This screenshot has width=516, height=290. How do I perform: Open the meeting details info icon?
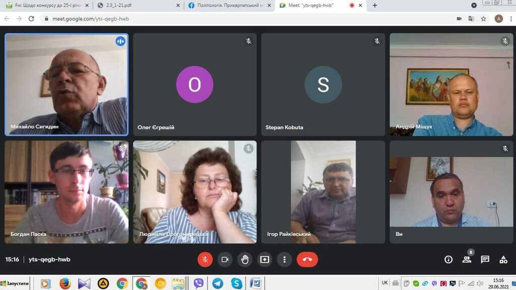pos(448,259)
